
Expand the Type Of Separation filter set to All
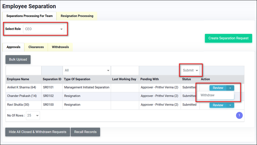click(x=87, y=70)
